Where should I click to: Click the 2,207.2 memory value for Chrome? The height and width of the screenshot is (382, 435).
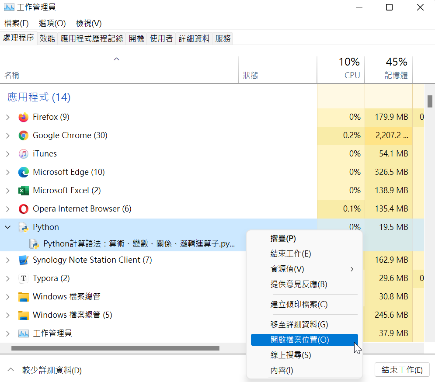[392, 135]
